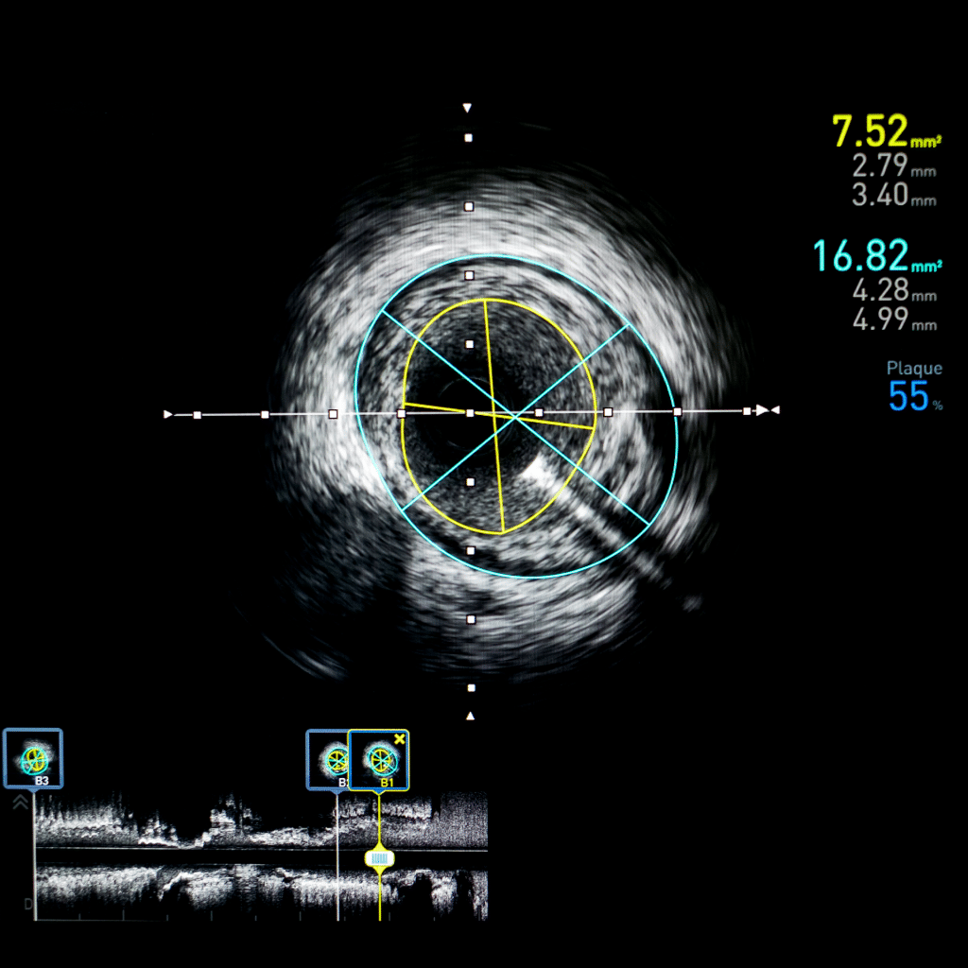Click the plaque burden value 55 %
Image resolution: width=968 pixels, height=968 pixels.
(915, 396)
